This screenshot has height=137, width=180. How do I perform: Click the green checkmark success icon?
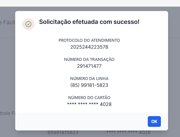28,24
